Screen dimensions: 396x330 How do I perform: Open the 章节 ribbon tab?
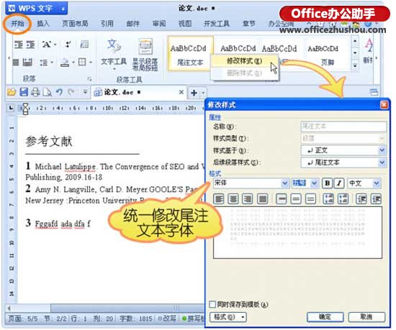pyautogui.click(x=249, y=24)
